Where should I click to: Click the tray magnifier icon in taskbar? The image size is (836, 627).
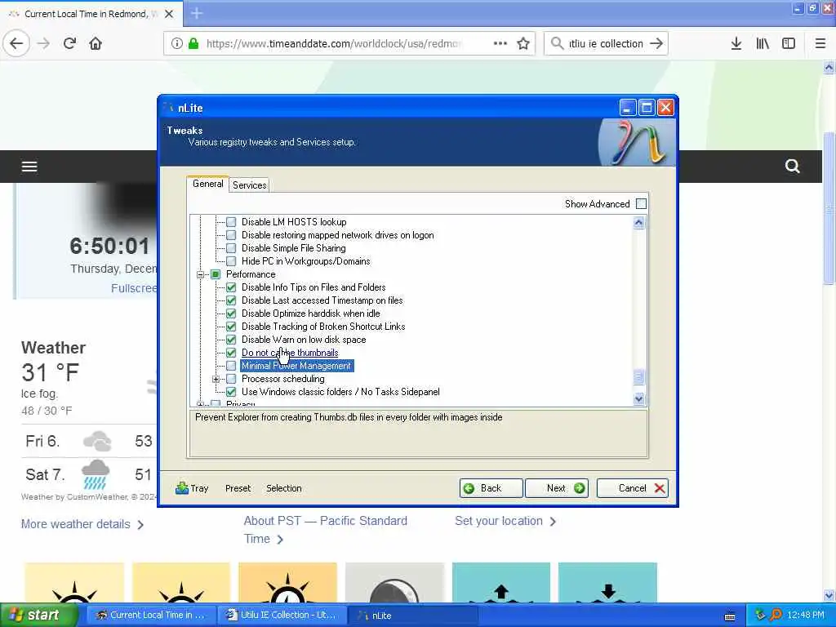tap(776, 615)
